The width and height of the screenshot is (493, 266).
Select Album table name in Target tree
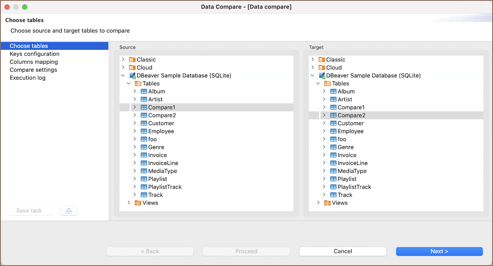[346, 92]
